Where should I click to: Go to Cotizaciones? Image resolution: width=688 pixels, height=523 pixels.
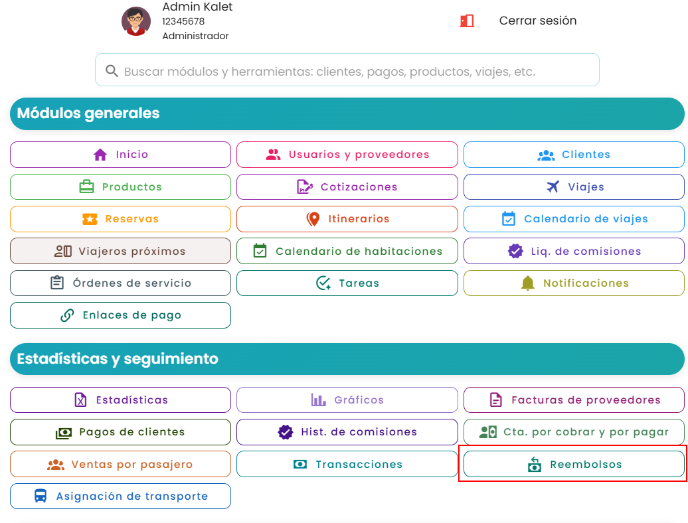(347, 187)
